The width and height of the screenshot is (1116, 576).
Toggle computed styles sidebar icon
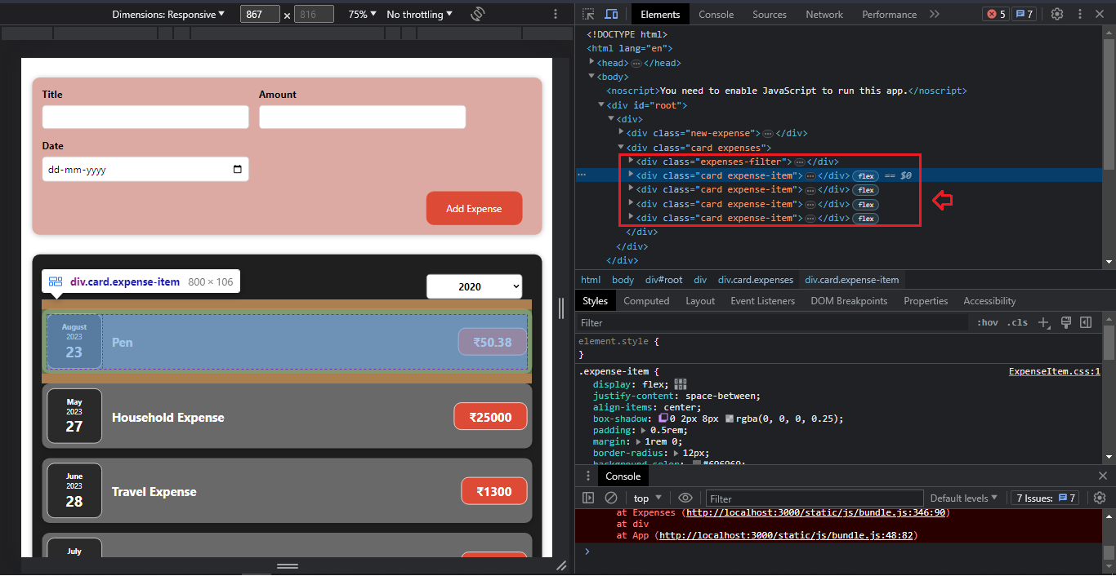[x=1086, y=322]
